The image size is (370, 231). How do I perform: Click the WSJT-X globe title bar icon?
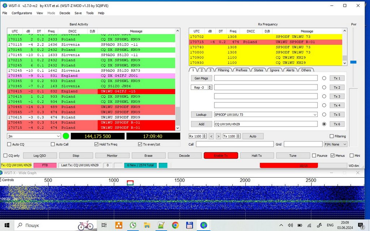tap(5, 5)
